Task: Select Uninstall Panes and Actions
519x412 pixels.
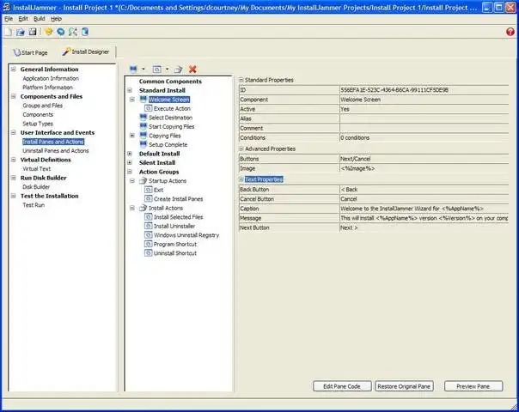Action: click(56, 150)
